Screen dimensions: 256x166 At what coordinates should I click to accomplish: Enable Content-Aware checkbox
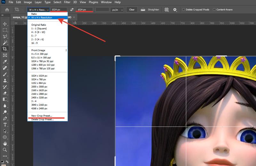[214, 10]
